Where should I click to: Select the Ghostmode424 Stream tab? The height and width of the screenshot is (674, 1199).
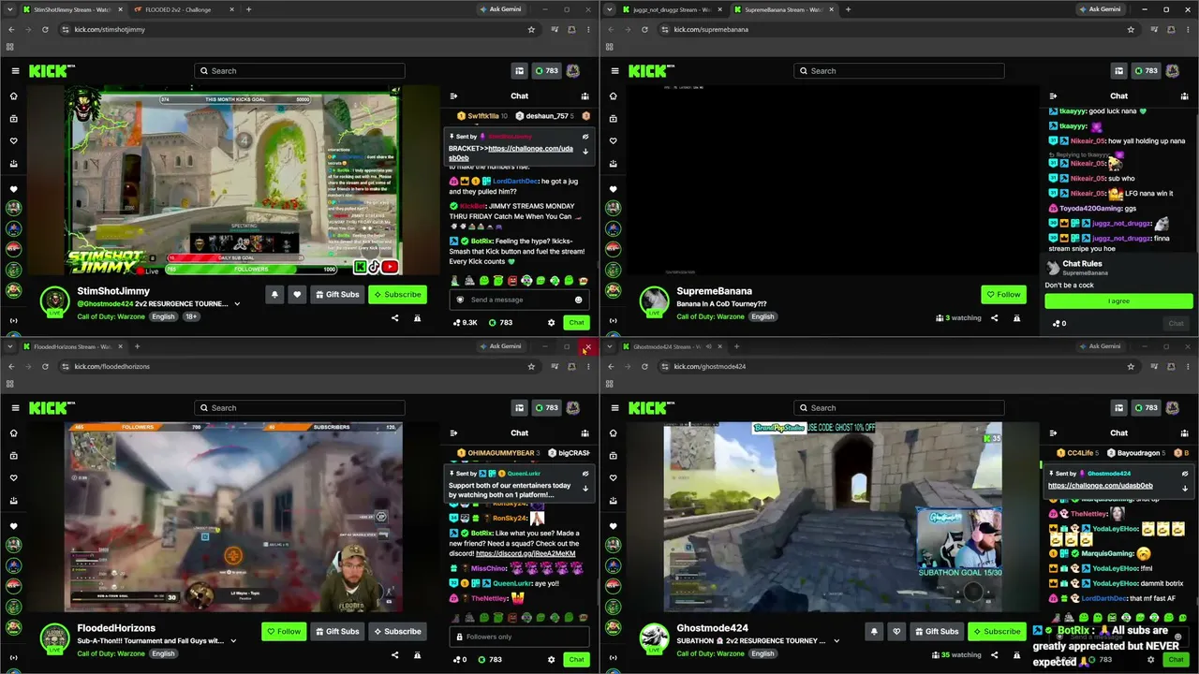pyautogui.click(x=673, y=346)
